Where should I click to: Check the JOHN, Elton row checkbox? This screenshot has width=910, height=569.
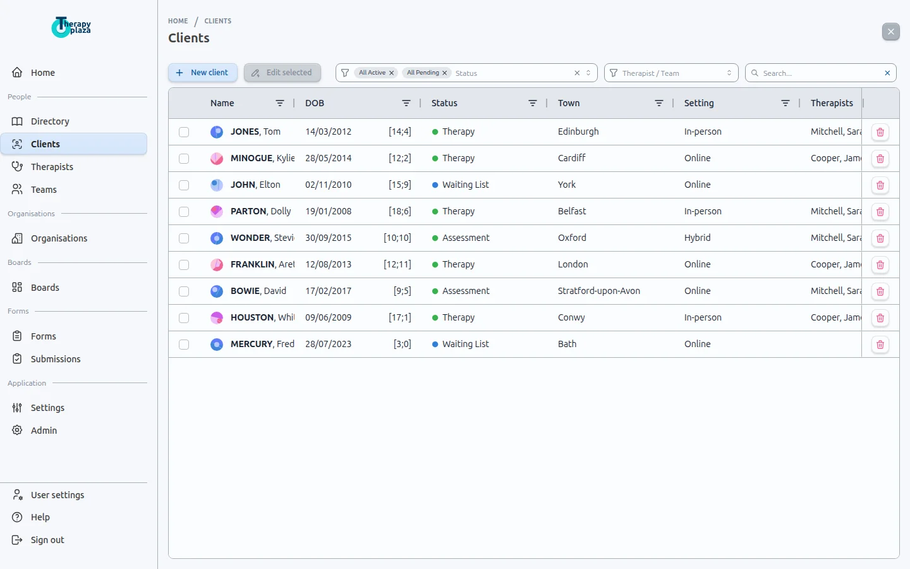184,185
